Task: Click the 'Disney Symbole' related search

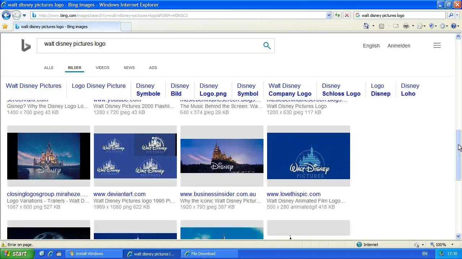Action: click(x=148, y=90)
